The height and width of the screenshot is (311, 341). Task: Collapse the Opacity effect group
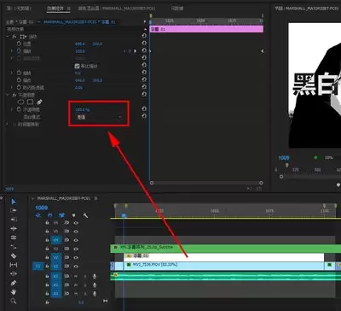pyautogui.click(x=8, y=95)
